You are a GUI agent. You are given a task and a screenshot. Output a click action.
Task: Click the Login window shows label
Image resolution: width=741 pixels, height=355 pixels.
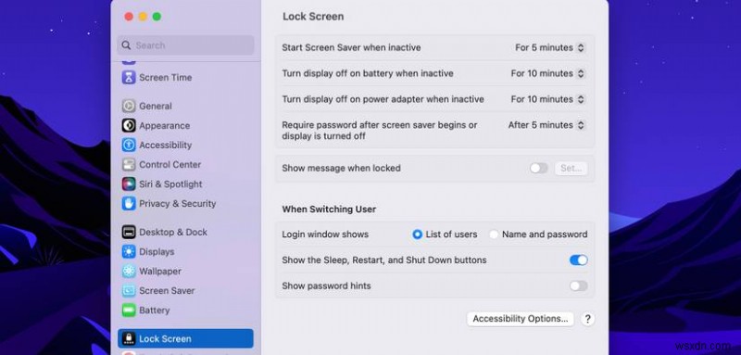325,235
